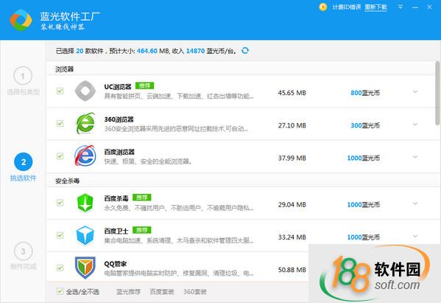This screenshot has width=441, height=303.
Task: Uncheck the 百度杀毒 checkbox
Action: click(60, 203)
